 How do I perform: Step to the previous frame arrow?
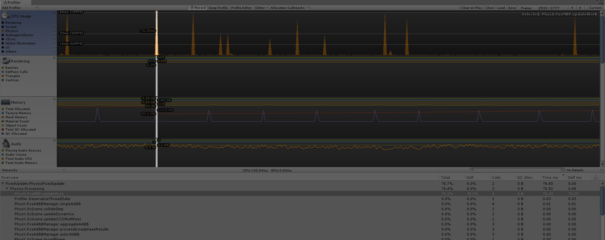[572, 8]
